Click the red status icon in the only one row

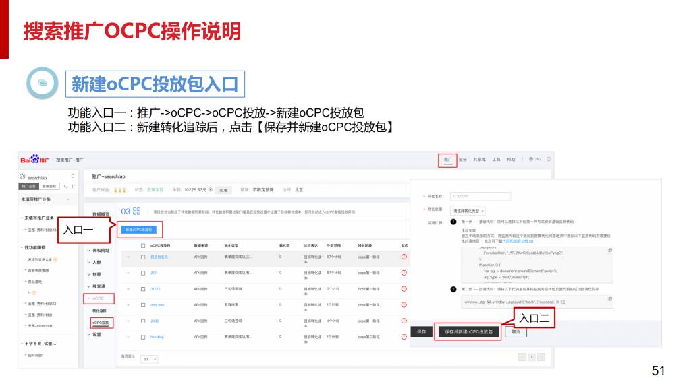click(404, 305)
